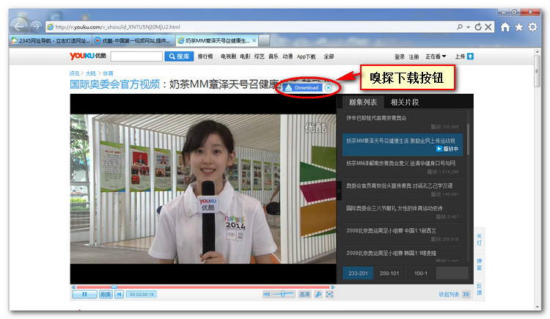Show episodes 233-201 range
This screenshot has height=319, width=550.
point(358,273)
